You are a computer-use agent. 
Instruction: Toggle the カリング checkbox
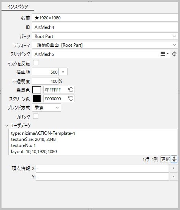36,116
